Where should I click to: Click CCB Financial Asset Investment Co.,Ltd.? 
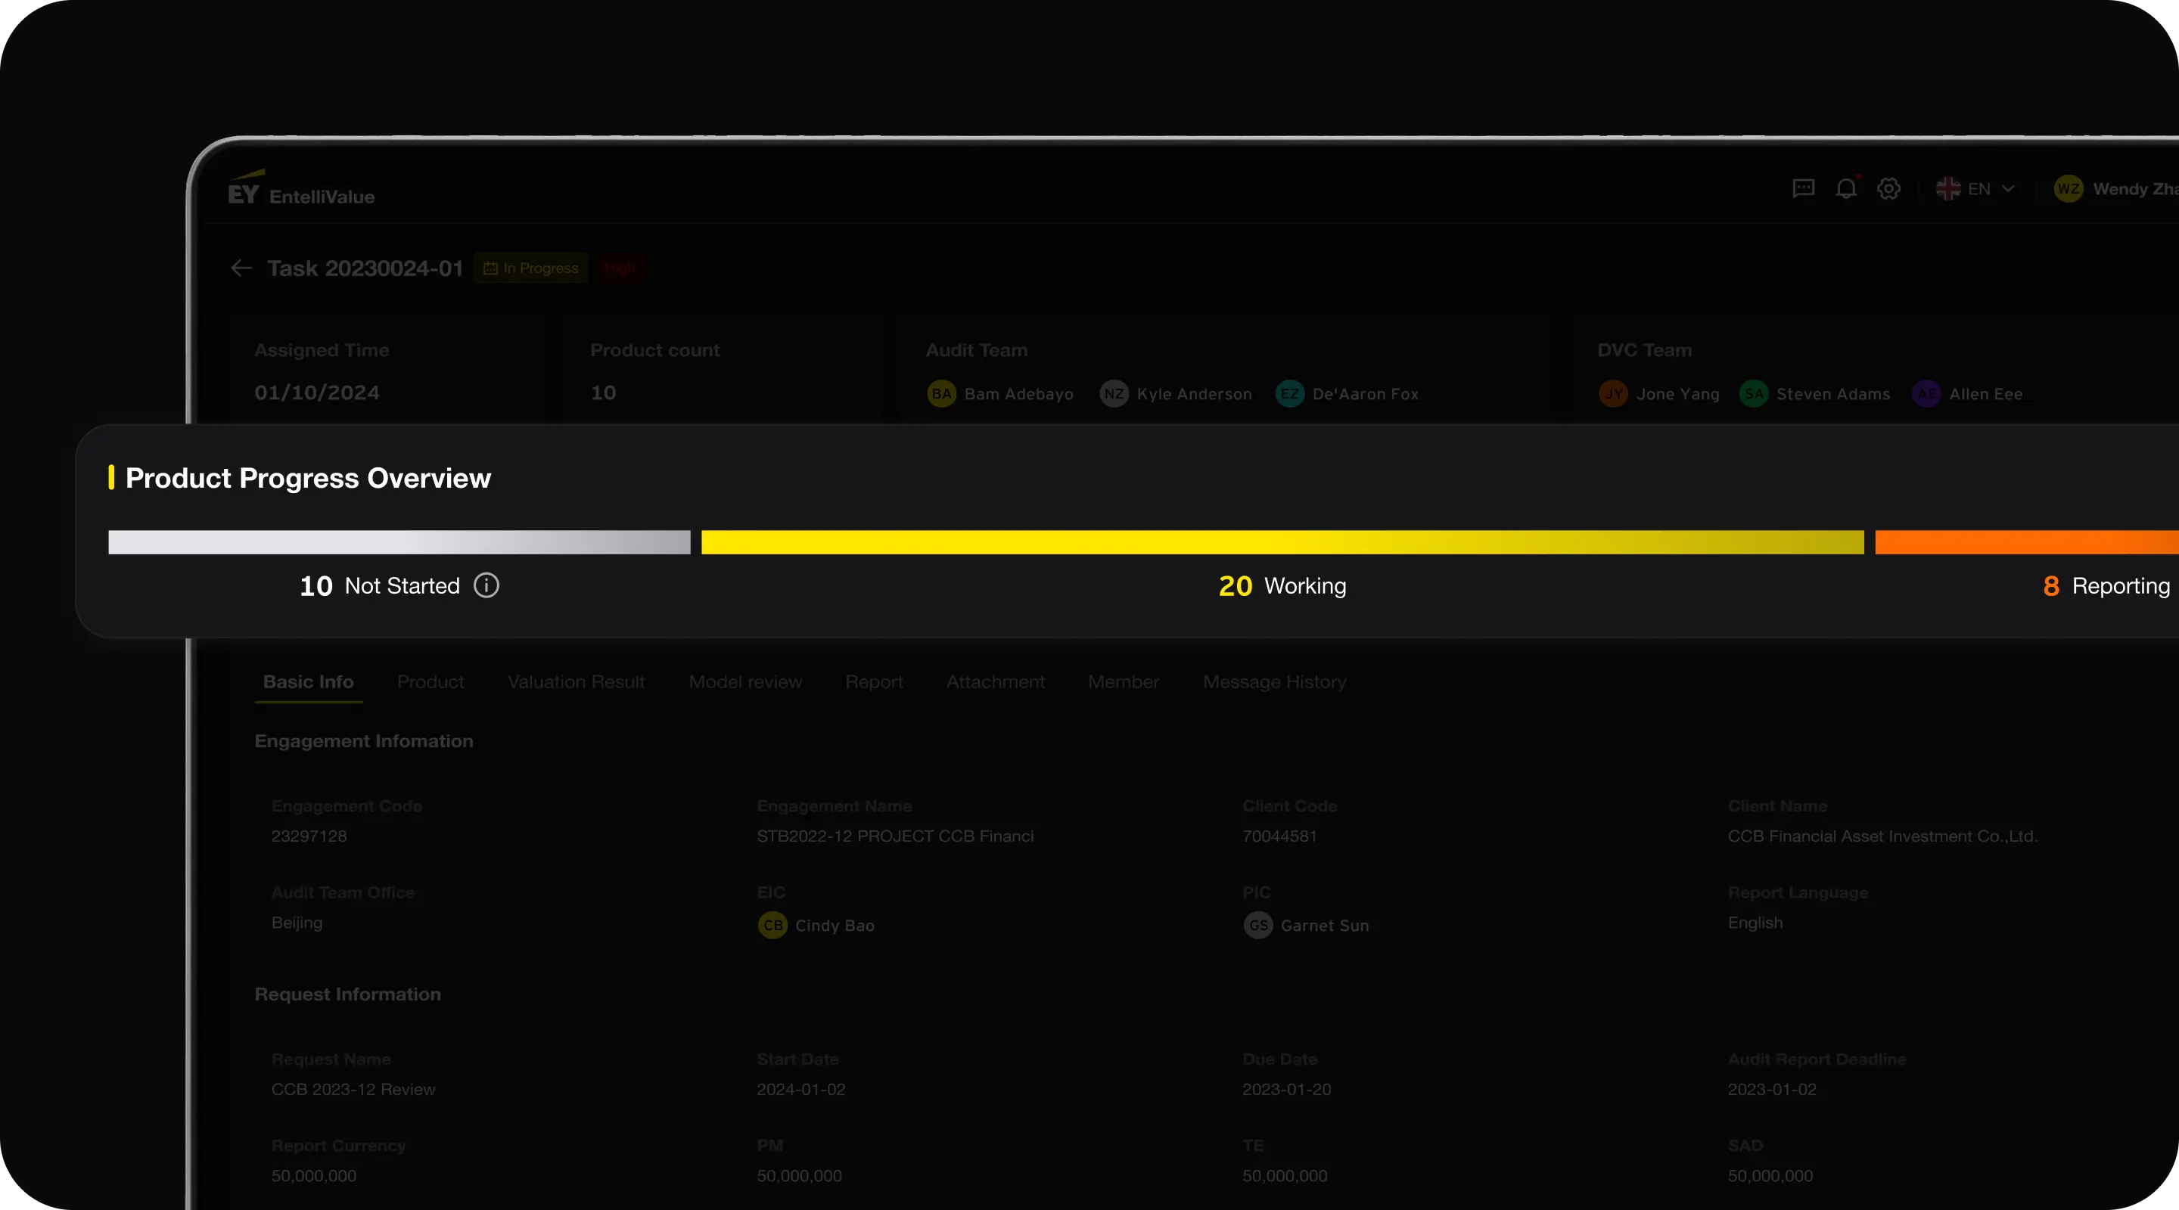click(x=1882, y=836)
